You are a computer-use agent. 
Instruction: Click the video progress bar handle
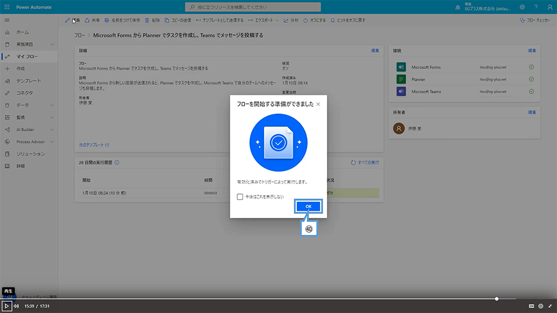(497, 299)
